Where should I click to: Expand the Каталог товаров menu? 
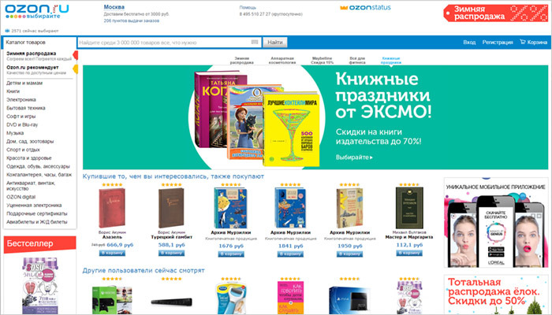(39, 43)
